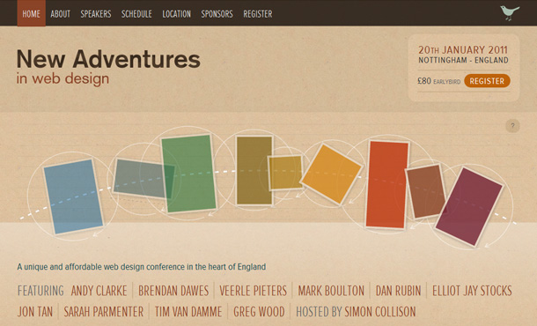Image resolution: width=537 pixels, height=326 pixels.
Task: Open speaker Brendan Dawes
Action: point(173,291)
